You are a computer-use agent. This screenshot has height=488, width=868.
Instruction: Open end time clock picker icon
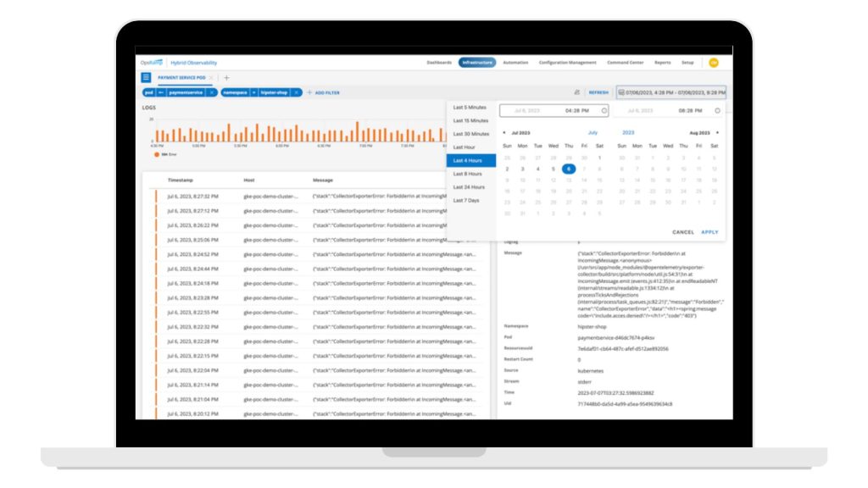717,110
